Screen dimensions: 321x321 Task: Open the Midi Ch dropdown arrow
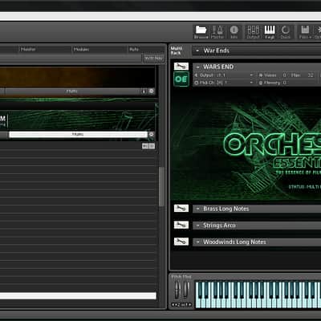251,83
